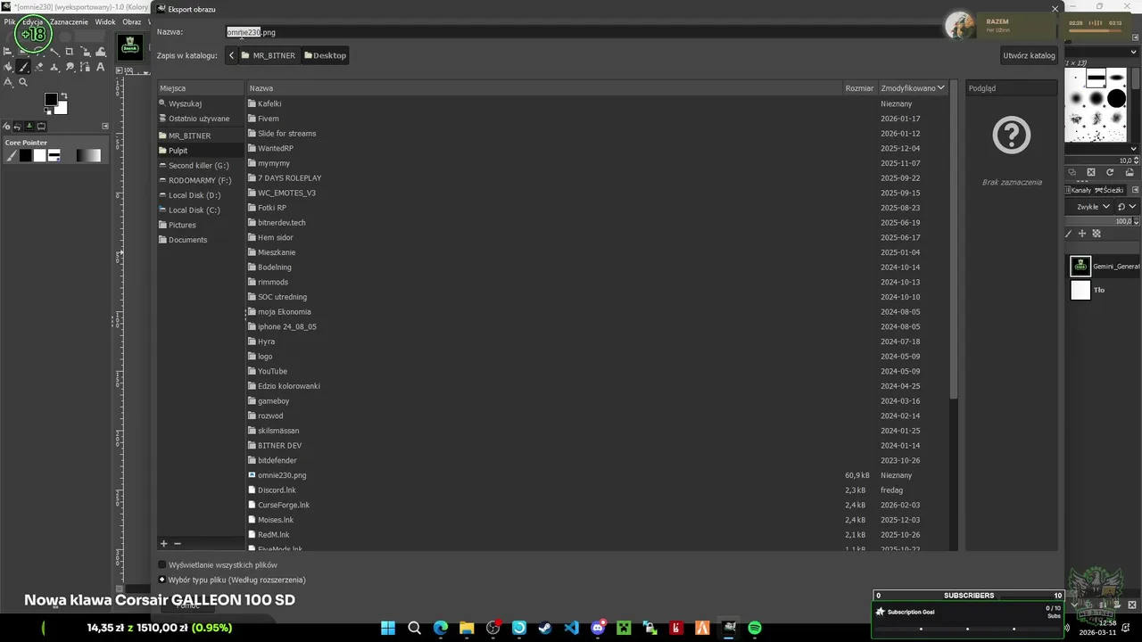Screen dimensions: 1142x642
Task: Click the white background color swatch
Action: (62, 110)
